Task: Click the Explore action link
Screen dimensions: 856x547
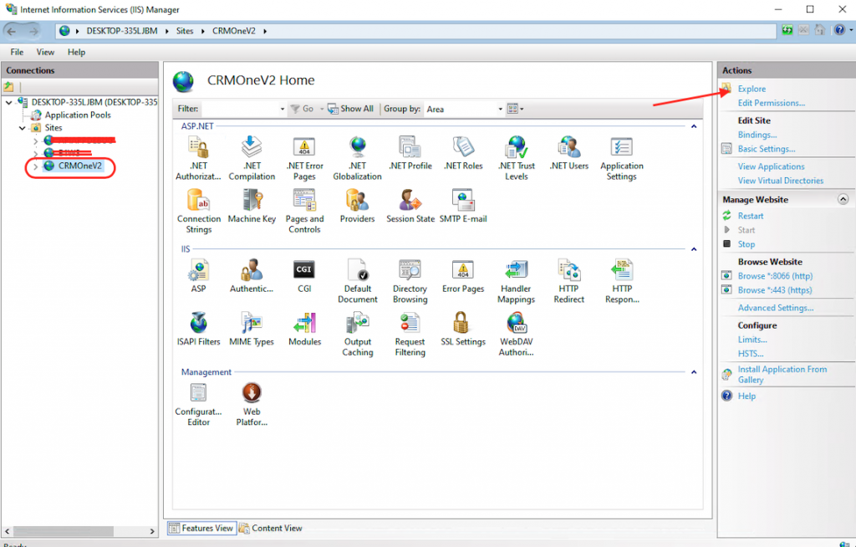Action: pos(752,89)
